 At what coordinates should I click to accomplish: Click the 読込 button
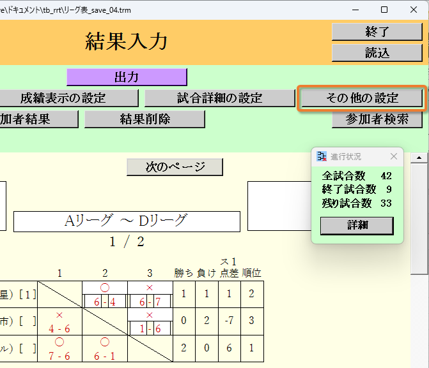[x=377, y=53]
